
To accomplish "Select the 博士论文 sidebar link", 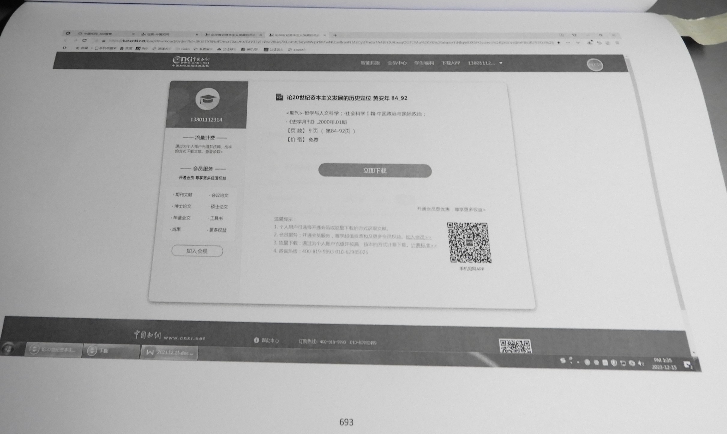I will [x=182, y=206].
